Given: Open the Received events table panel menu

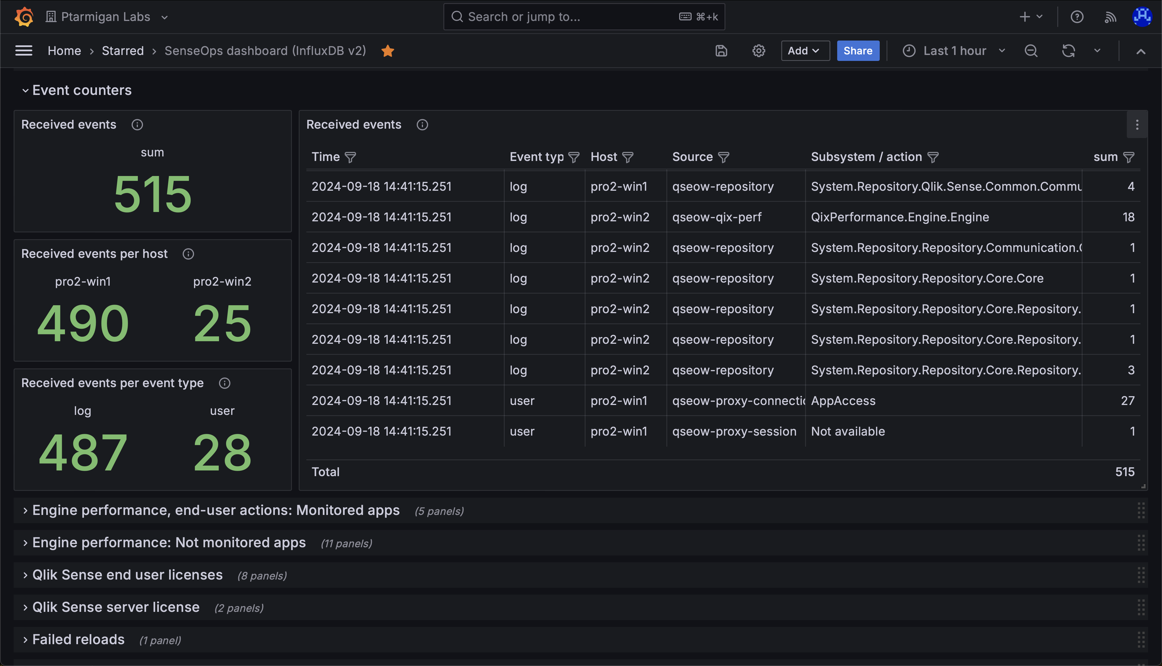Looking at the screenshot, I should point(1137,125).
